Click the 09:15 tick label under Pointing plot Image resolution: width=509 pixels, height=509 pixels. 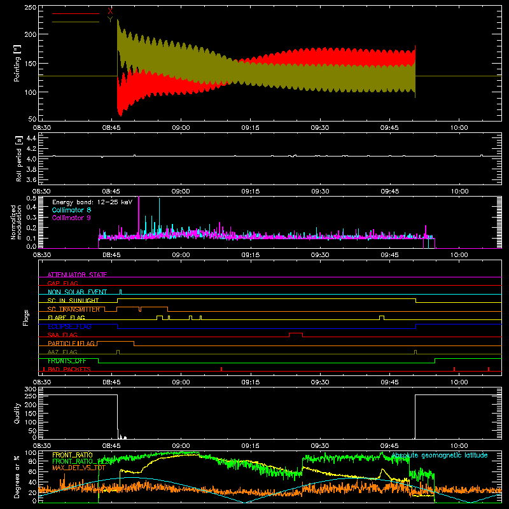[x=250, y=128]
